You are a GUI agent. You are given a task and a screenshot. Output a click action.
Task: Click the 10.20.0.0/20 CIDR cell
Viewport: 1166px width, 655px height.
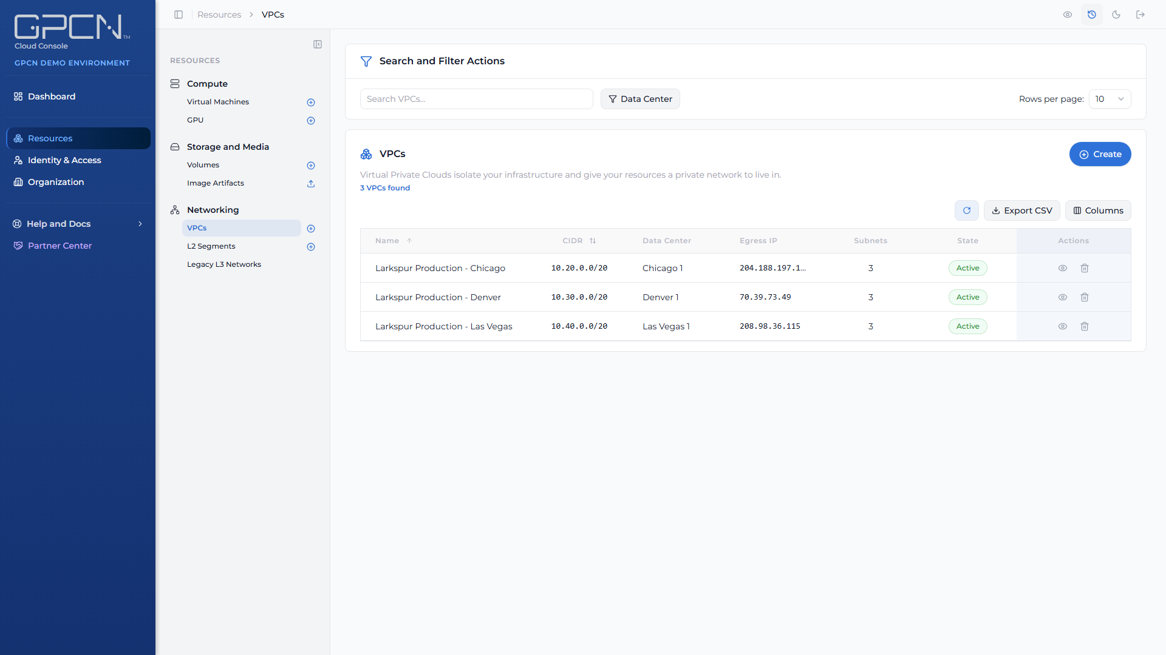pyautogui.click(x=579, y=268)
